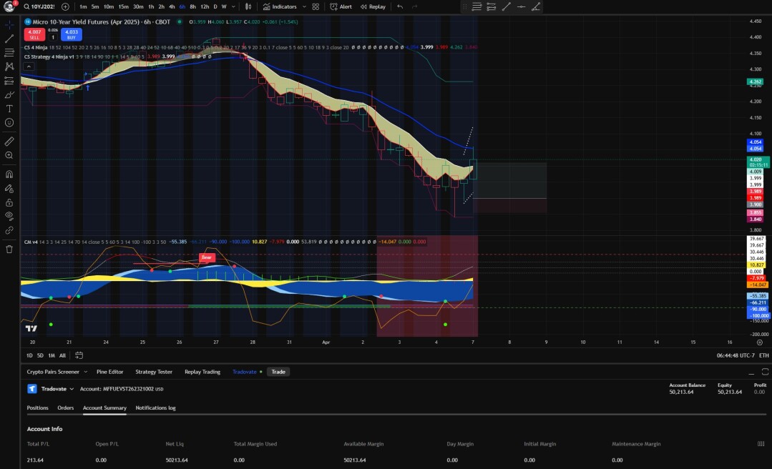Switch to the Positions tab
The width and height of the screenshot is (772, 469).
(x=37, y=408)
